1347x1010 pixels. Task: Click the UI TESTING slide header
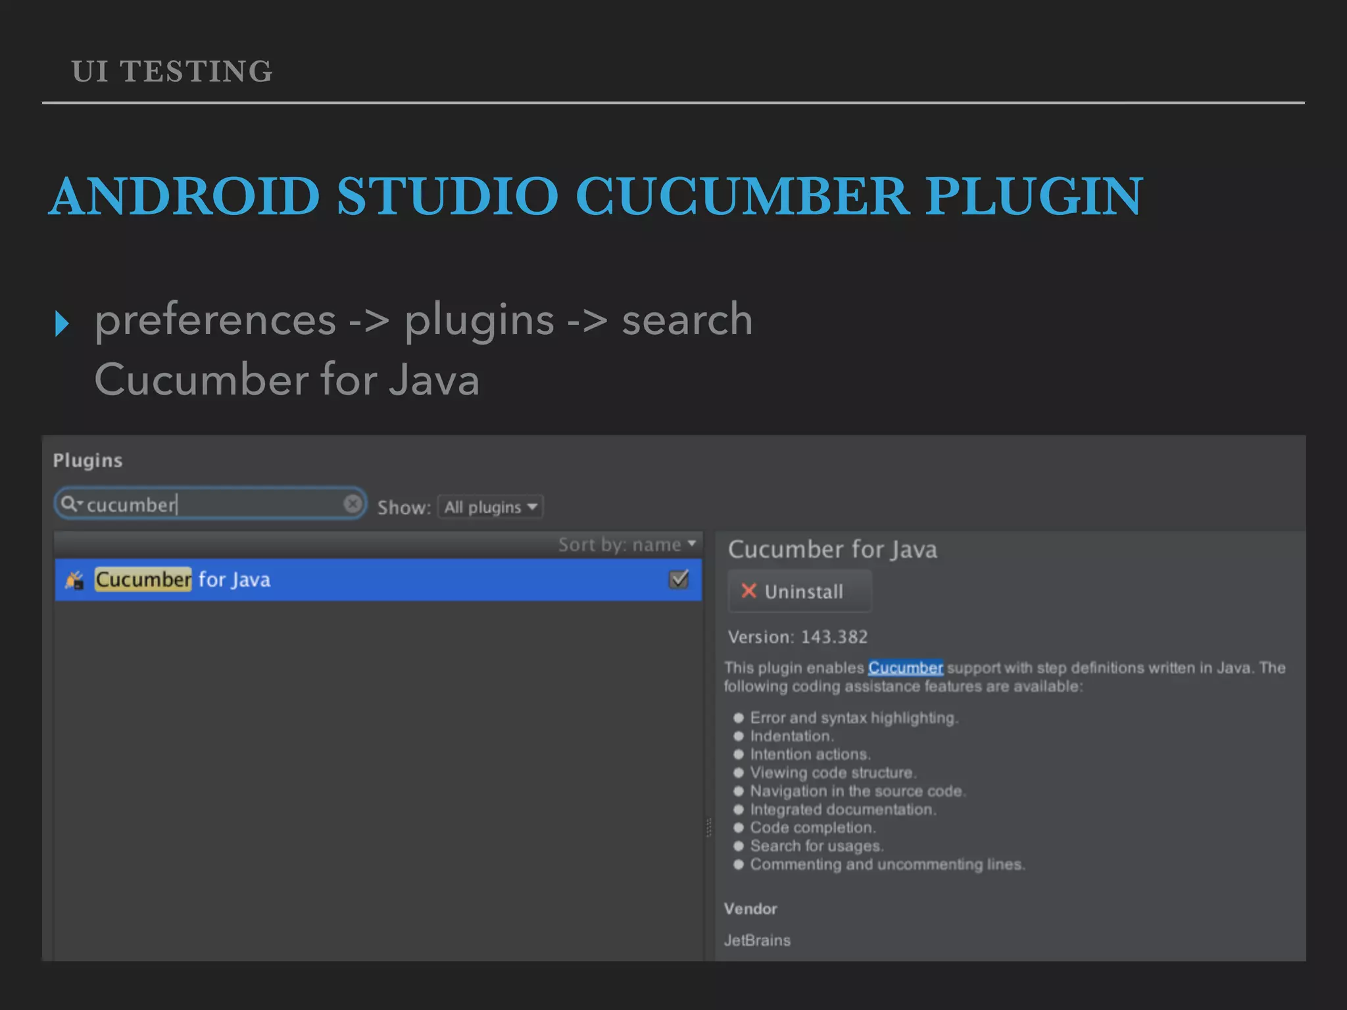(172, 71)
